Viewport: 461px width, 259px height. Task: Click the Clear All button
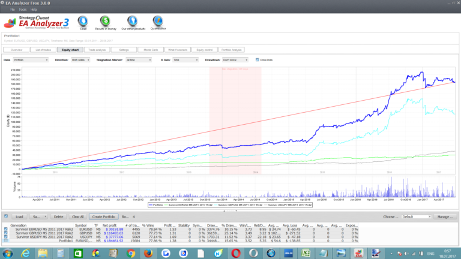tap(77, 216)
